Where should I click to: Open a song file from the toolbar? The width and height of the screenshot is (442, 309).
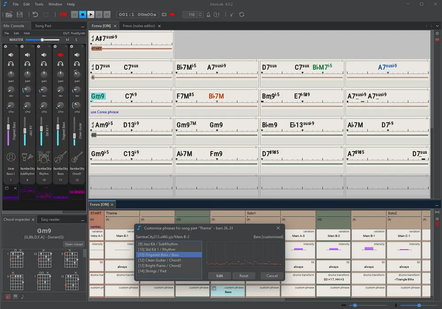coord(9,15)
